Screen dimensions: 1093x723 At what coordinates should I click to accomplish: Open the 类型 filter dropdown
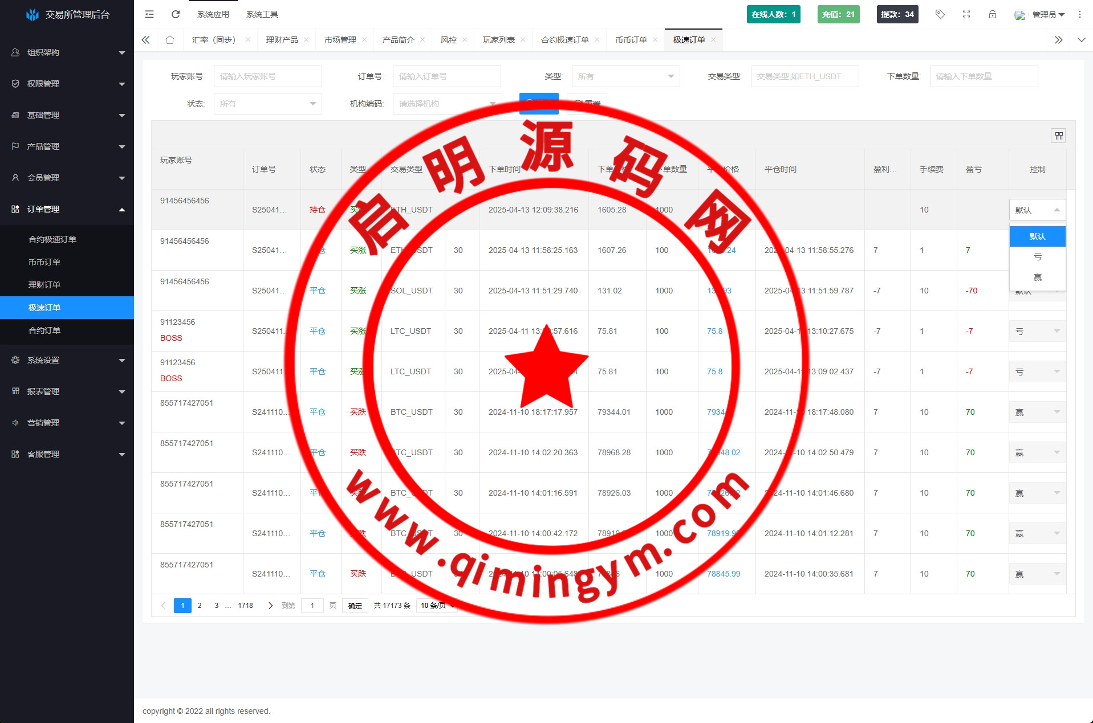625,76
